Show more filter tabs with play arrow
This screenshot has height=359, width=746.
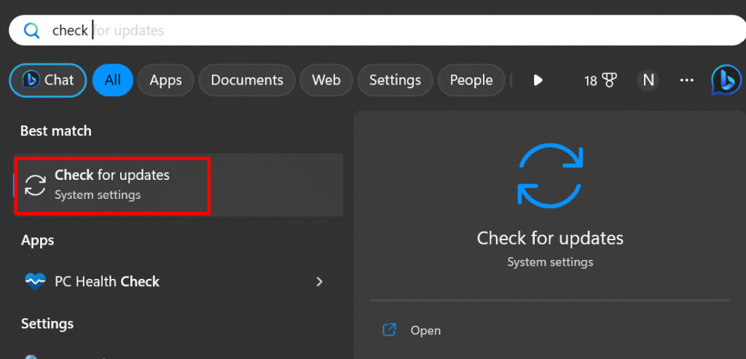pyautogui.click(x=538, y=80)
